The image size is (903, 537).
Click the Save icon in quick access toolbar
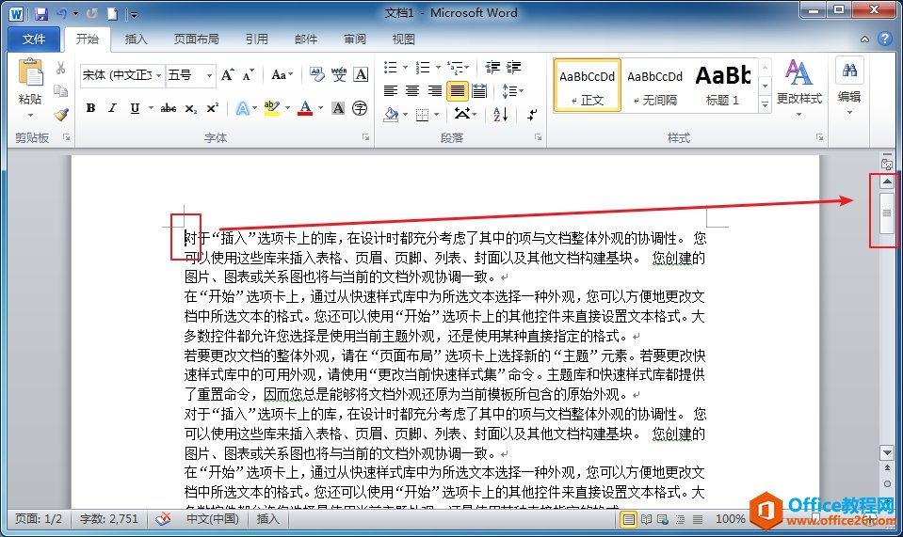point(40,14)
